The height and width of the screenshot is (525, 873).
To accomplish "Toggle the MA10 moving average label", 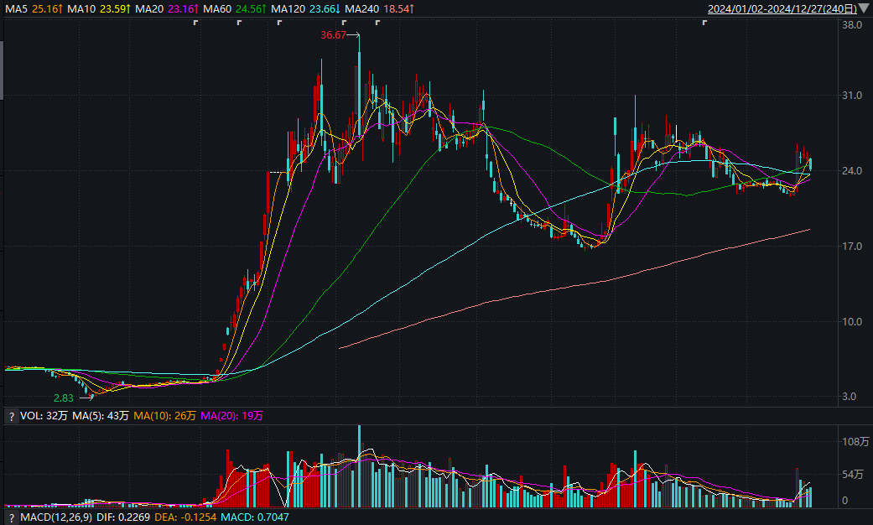I will (81, 9).
